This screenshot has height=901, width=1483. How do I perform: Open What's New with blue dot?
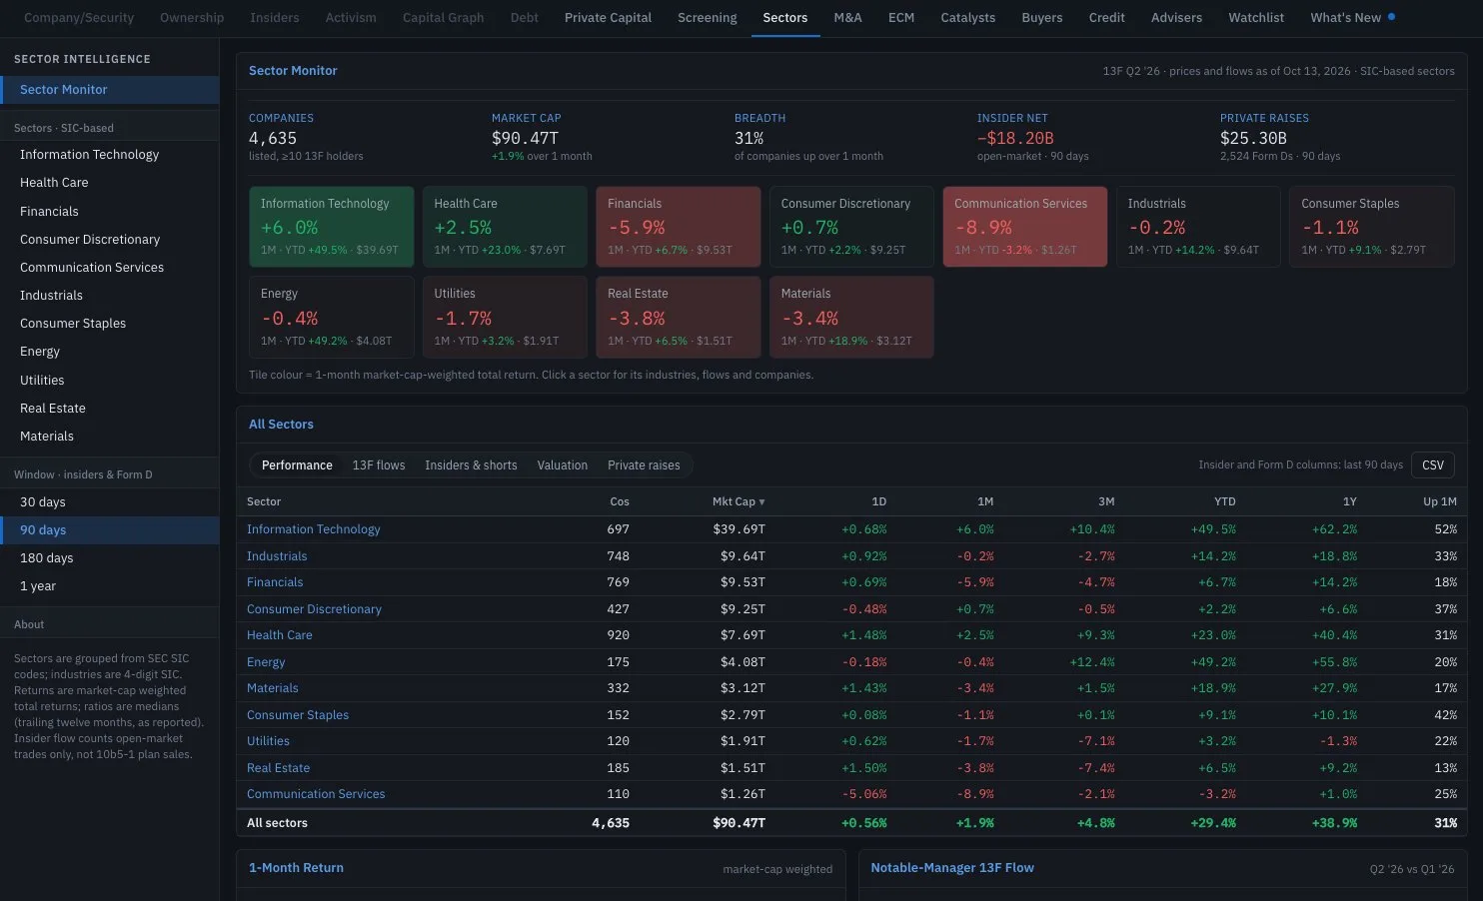[1352, 17]
